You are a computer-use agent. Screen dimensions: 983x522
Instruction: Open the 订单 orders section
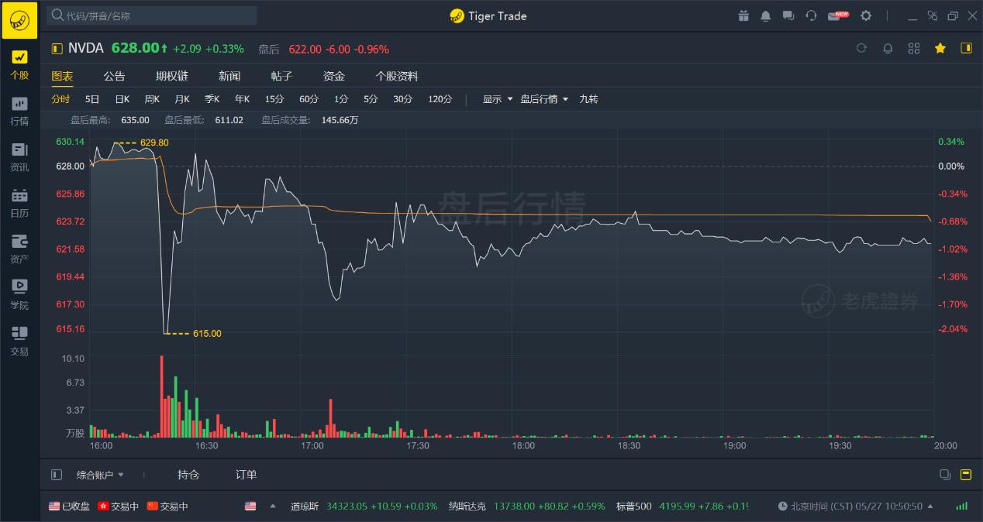tap(246, 475)
